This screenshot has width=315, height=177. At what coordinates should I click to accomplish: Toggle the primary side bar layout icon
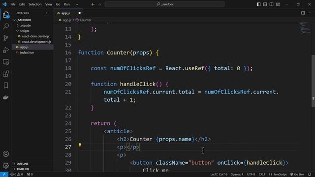(x=258, y=4)
